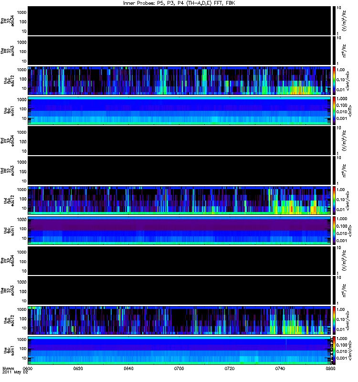The width and height of the screenshot is (358, 382).
Task: Click the 1.00 colorbar tick of tha fbk edc12
Action: pos(341,70)
